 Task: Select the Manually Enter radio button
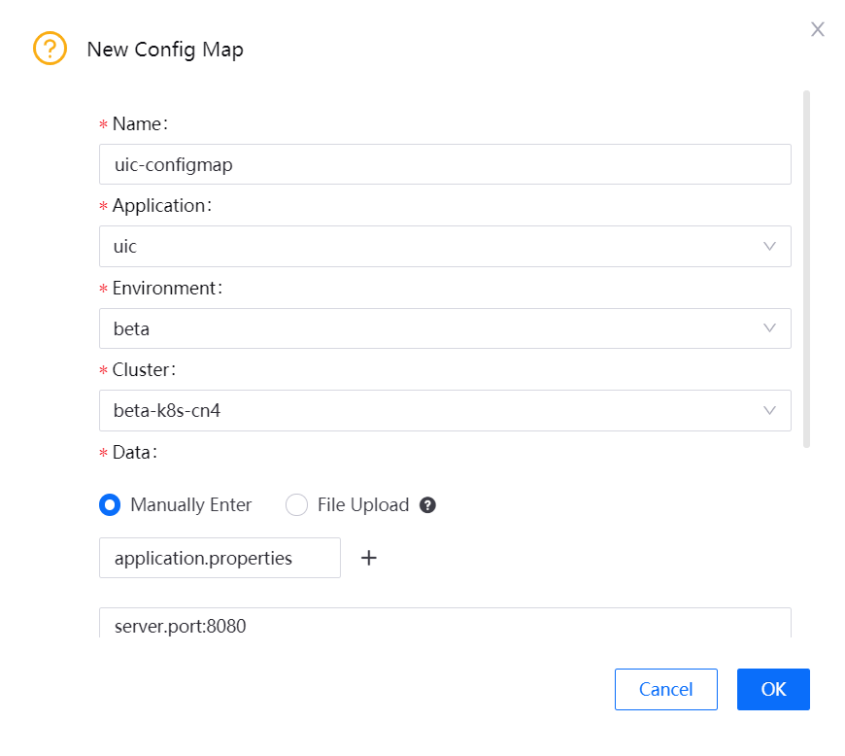point(110,505)
